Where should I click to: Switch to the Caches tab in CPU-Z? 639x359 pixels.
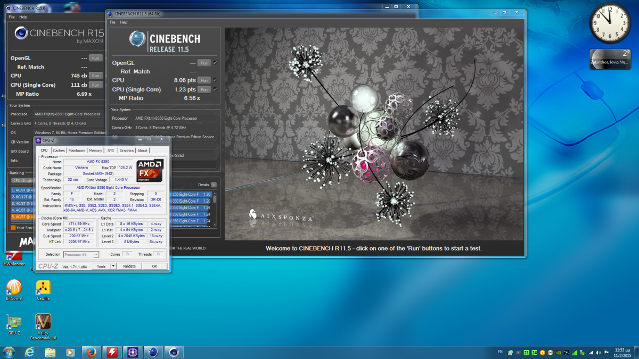click(x=59, y=151)
